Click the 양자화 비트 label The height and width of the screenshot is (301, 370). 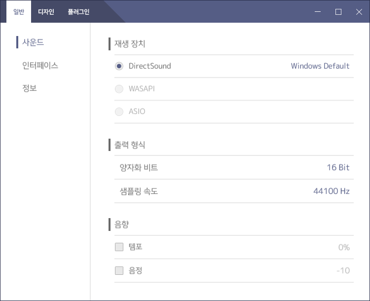139,167
